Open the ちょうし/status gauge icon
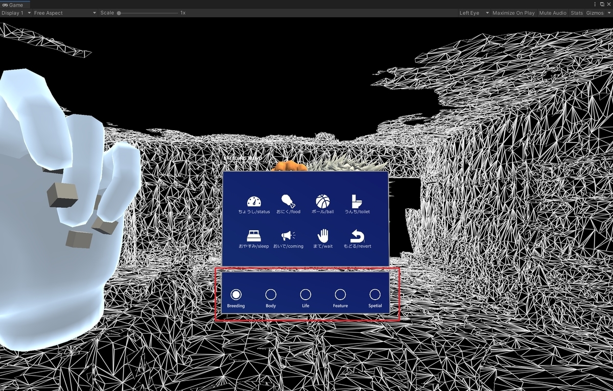Screen dimensions: 613x391 click(254, 201)
